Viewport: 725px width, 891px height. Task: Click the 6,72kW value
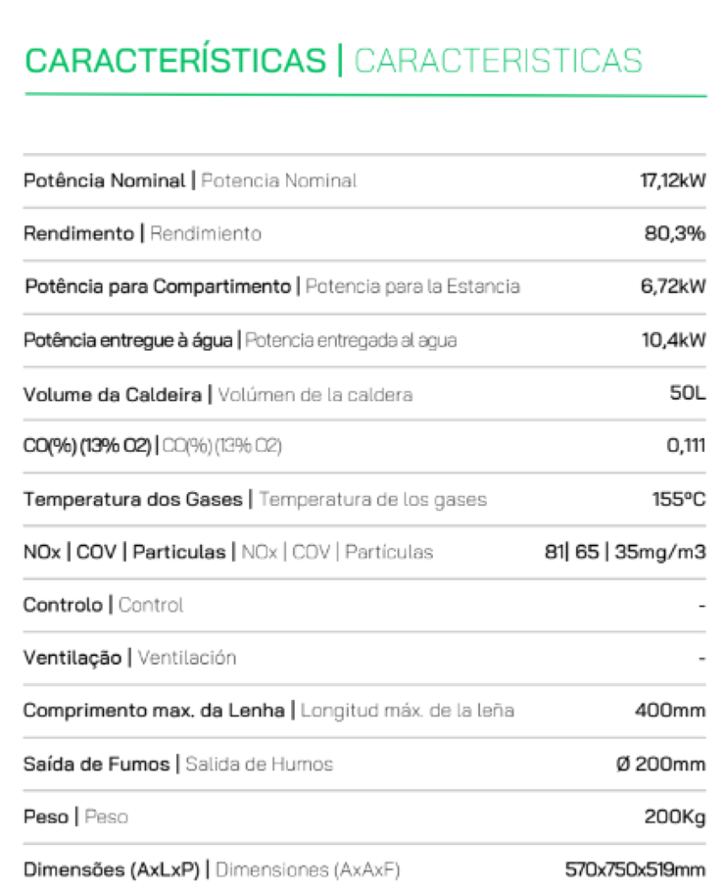tap(673, 286)
